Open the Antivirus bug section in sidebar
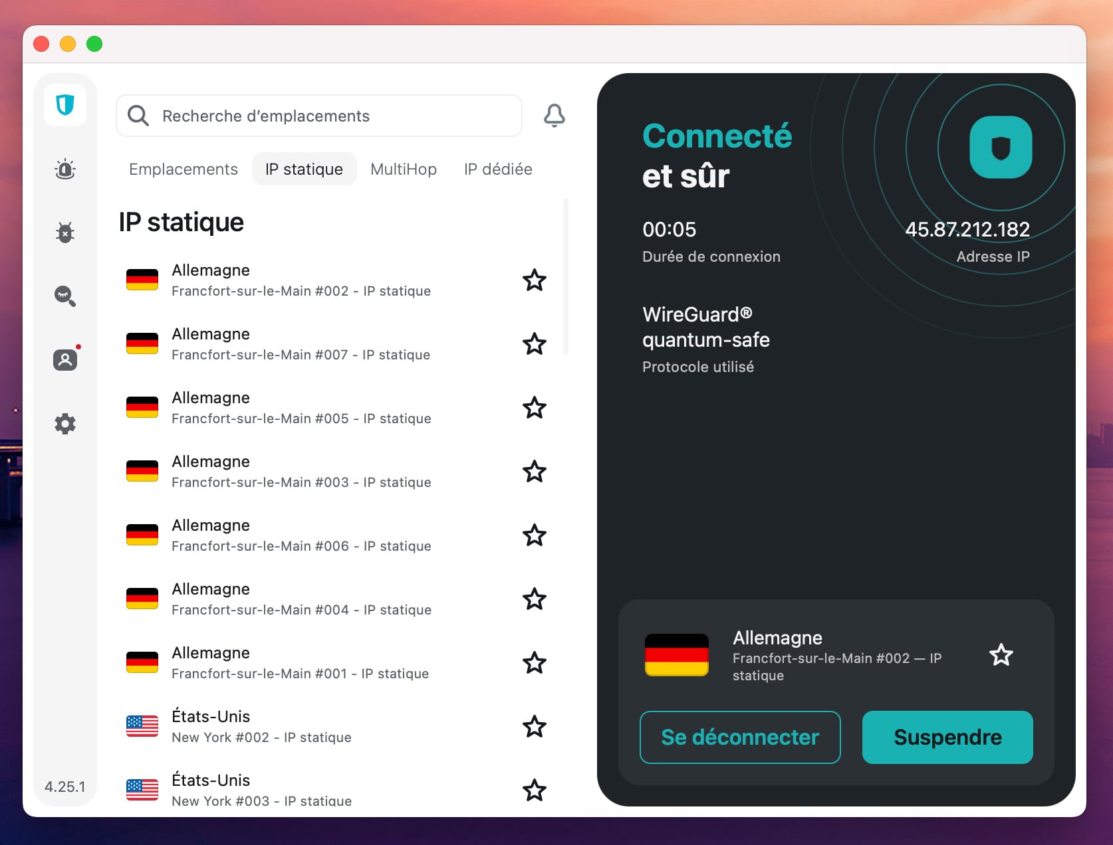 [x=65, y=233]
